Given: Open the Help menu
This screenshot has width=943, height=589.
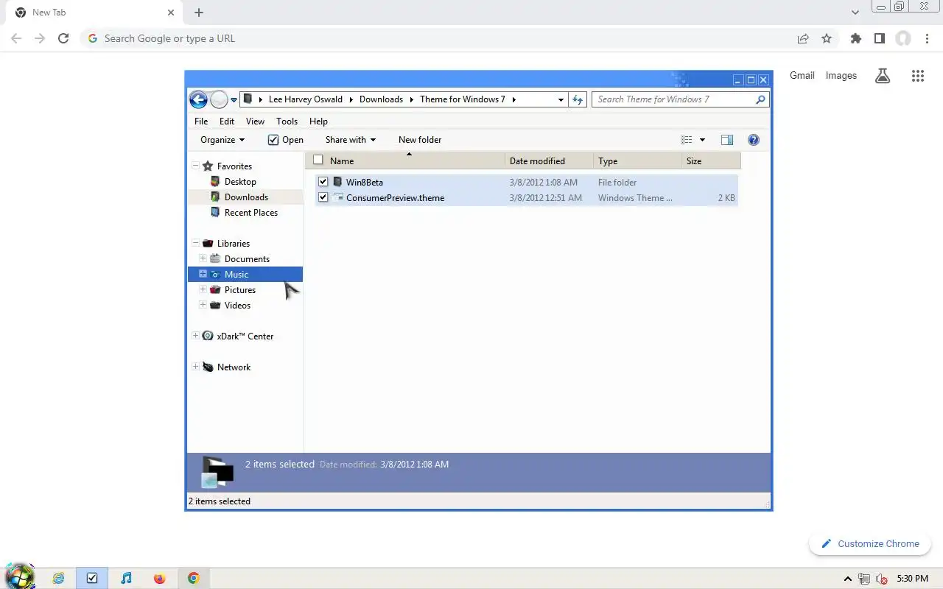Looking at the screenshot, I should 318,121.
